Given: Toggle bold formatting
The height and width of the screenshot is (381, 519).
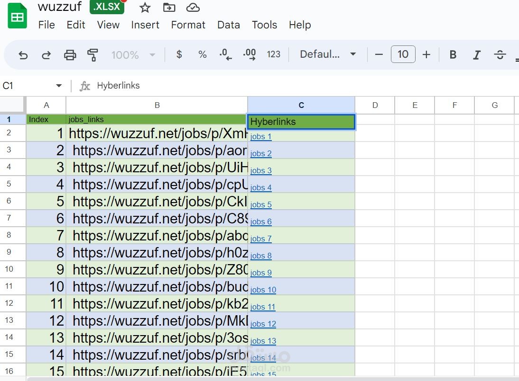Looking at the screenshot, I should coord(453,54).
